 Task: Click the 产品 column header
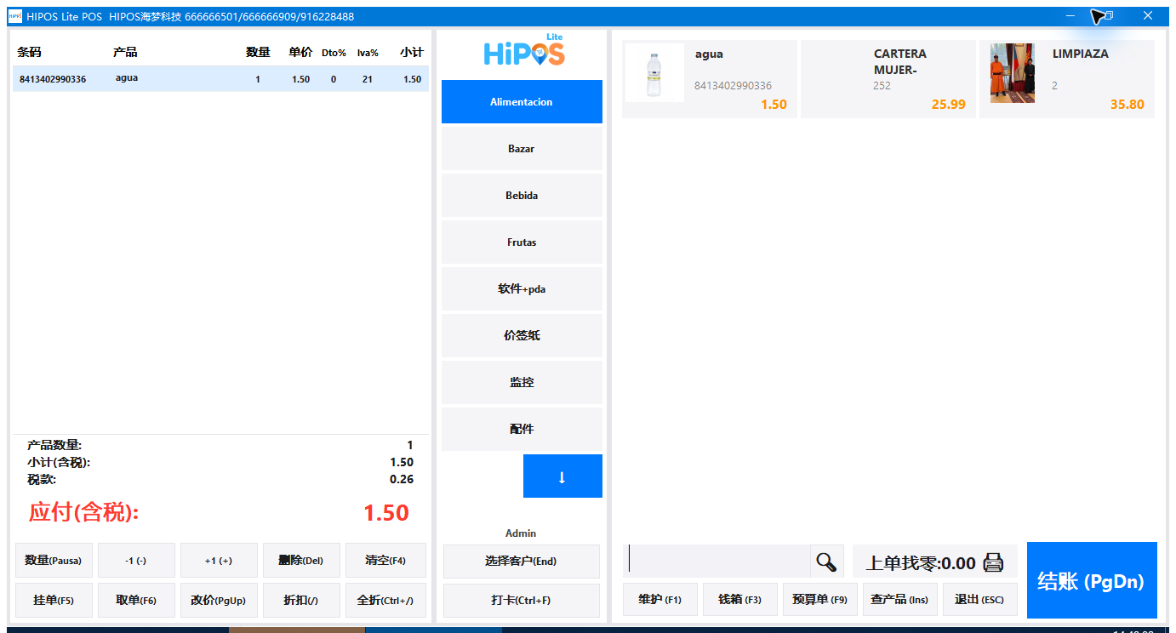(x=125, y=53)
